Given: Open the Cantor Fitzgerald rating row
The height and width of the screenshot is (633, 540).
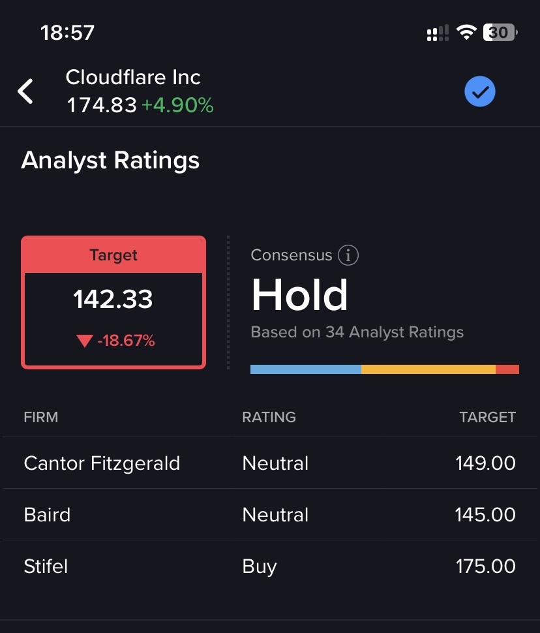Looking at the screenshot, I should [270, 463].
